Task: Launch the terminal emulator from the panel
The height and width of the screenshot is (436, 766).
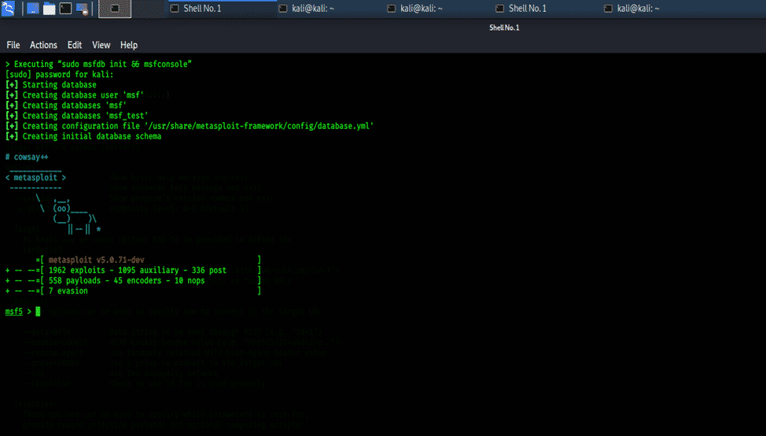Action: (65, 9)
